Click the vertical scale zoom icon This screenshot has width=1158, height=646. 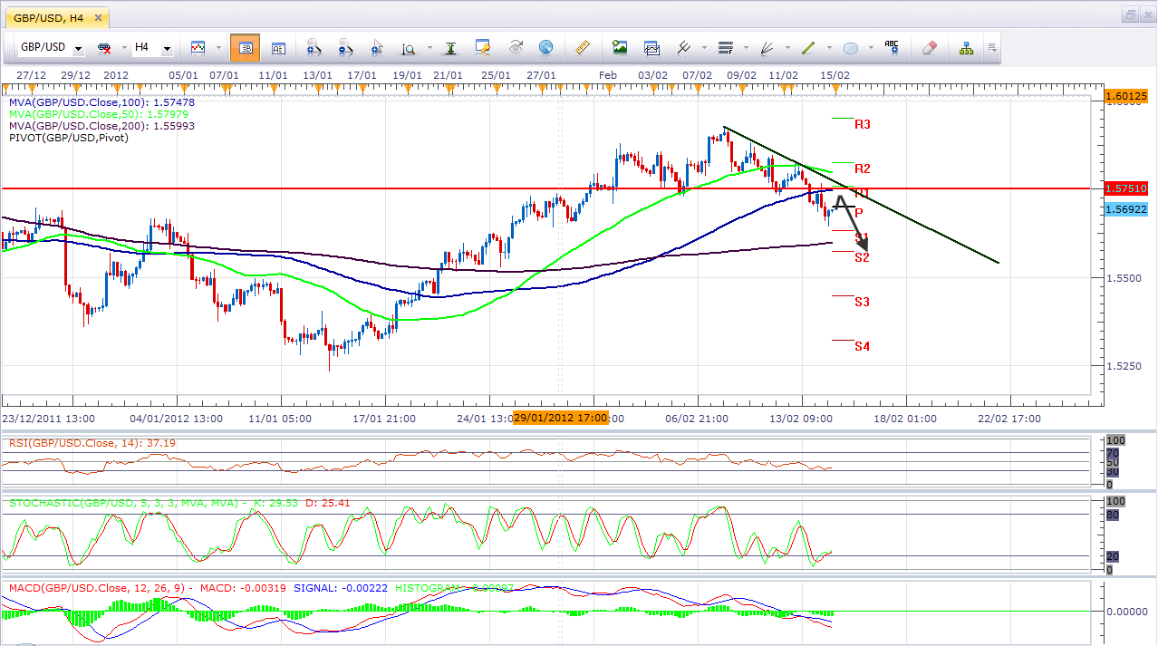(x=408, y=47)
